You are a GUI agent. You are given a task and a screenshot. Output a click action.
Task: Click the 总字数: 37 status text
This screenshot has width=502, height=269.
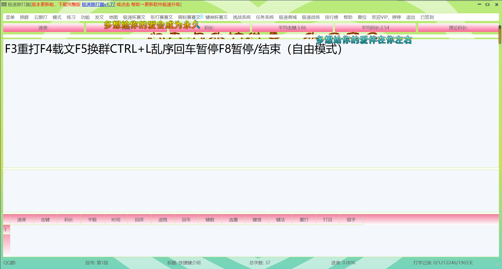click(260, 263)
